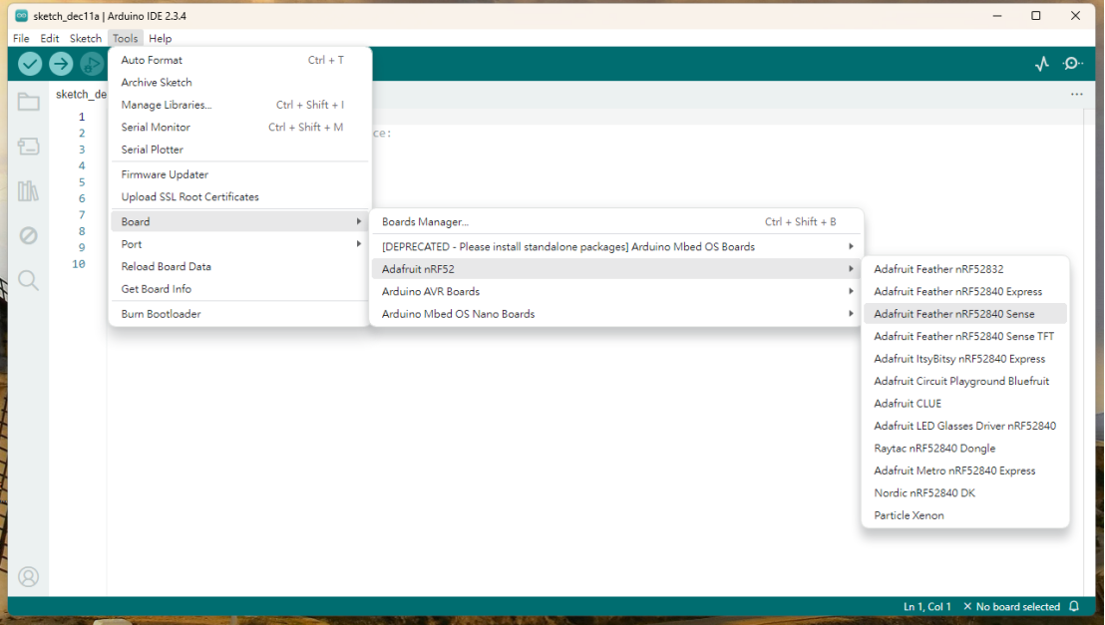Open the Sketch menu
The image size is (1105, 625).
[x=86, y=38]
